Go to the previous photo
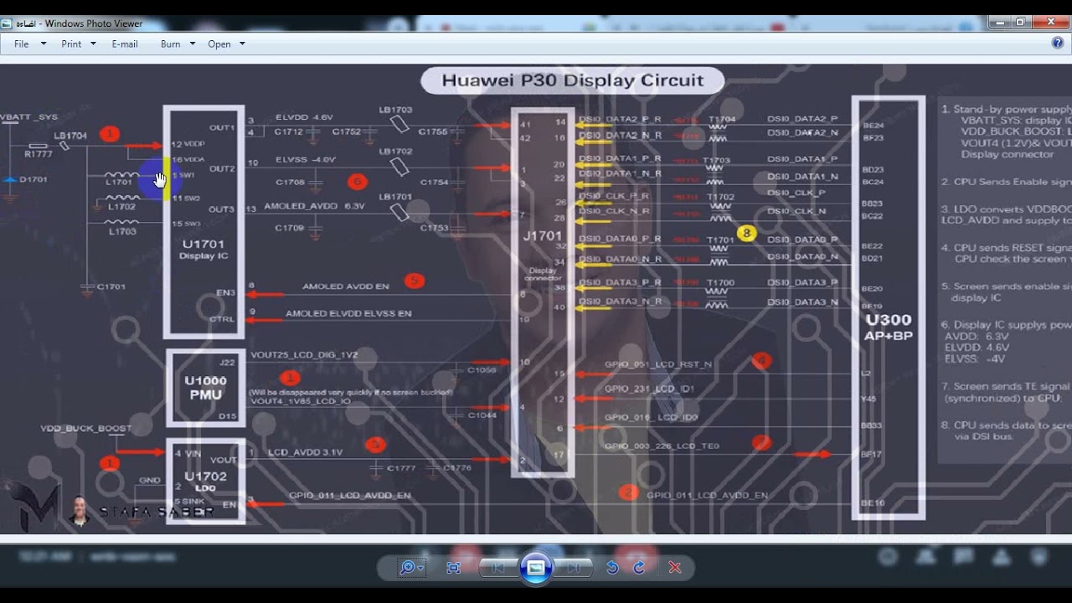Image resolution: width=1072 pixels, height=603 pixels. tap(497, 568)
